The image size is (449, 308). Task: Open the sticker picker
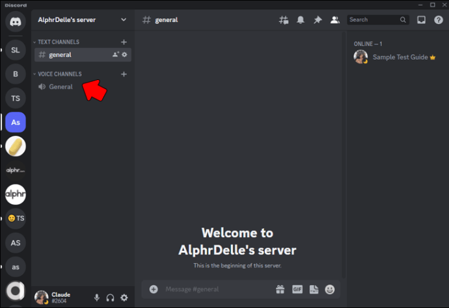coord(314,289)
